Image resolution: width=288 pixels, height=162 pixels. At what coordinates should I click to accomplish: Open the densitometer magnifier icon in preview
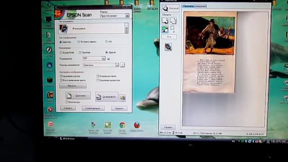[x=168, y=47]
